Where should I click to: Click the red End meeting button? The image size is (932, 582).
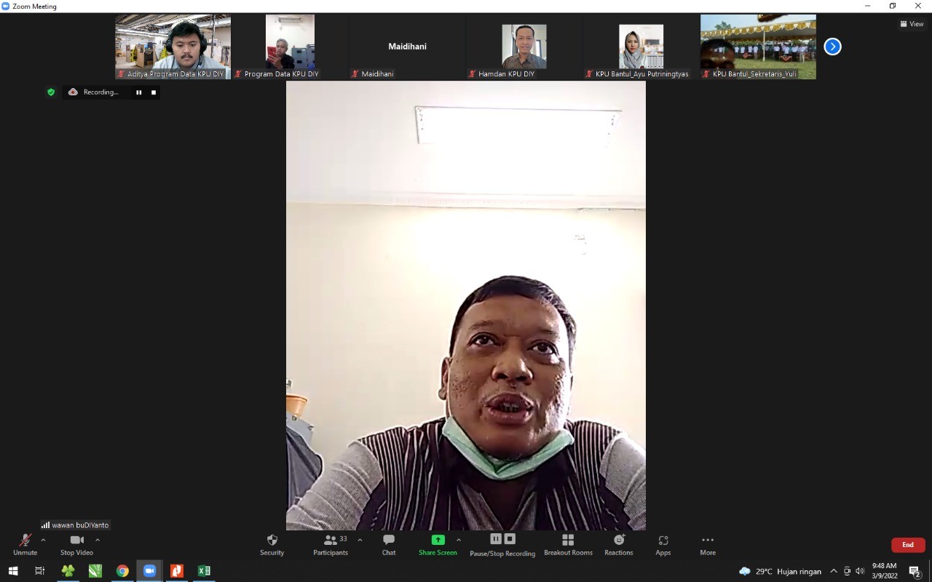point(908,545)
